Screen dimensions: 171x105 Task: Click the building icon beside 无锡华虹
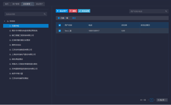click(x=10, y=26)
